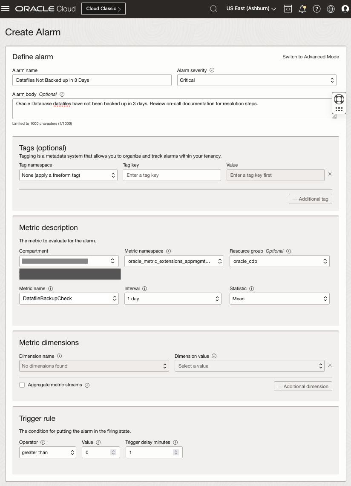Click Switch to Advanced Mode link
This screenshot has height=486, width=351.
[311, 57]
